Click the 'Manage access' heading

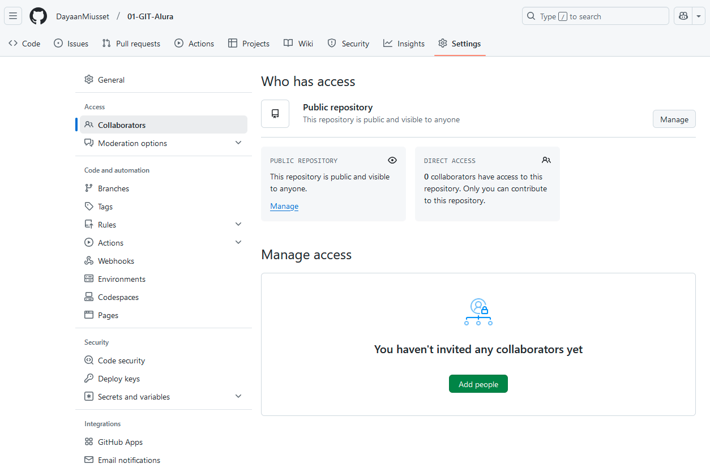click(306, 255)
